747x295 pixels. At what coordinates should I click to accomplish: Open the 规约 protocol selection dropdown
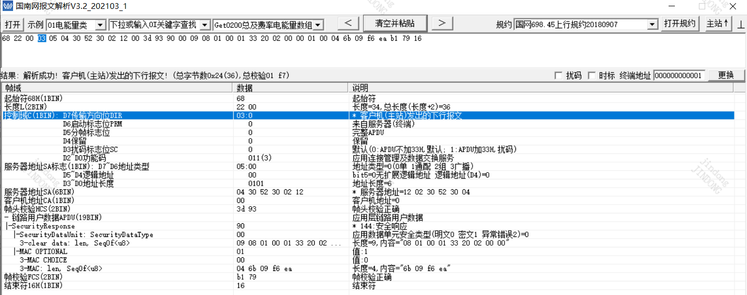(x=652, y=25)
